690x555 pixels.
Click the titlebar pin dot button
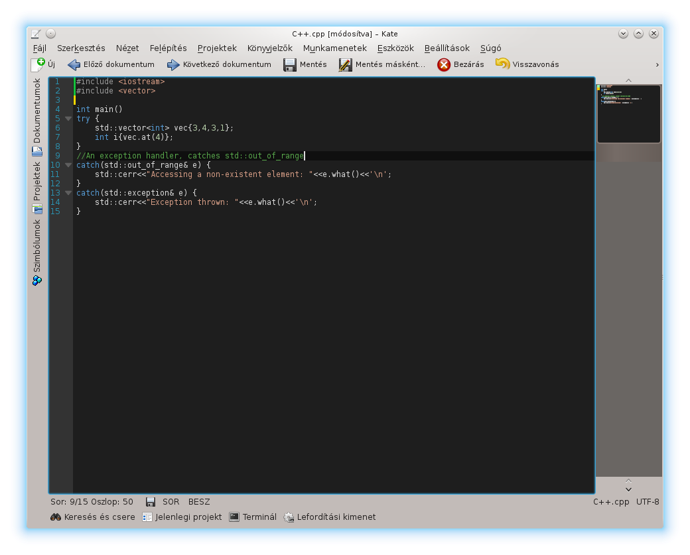coord(51,34)
